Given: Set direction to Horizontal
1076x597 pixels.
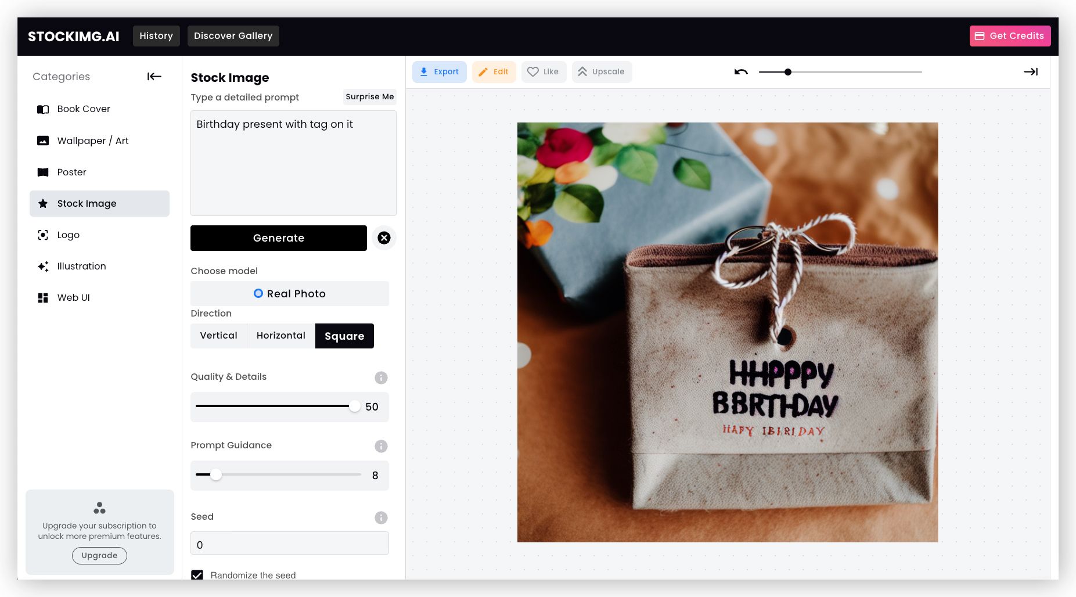Looking at the screenshot, I should [x=281, y=336].
